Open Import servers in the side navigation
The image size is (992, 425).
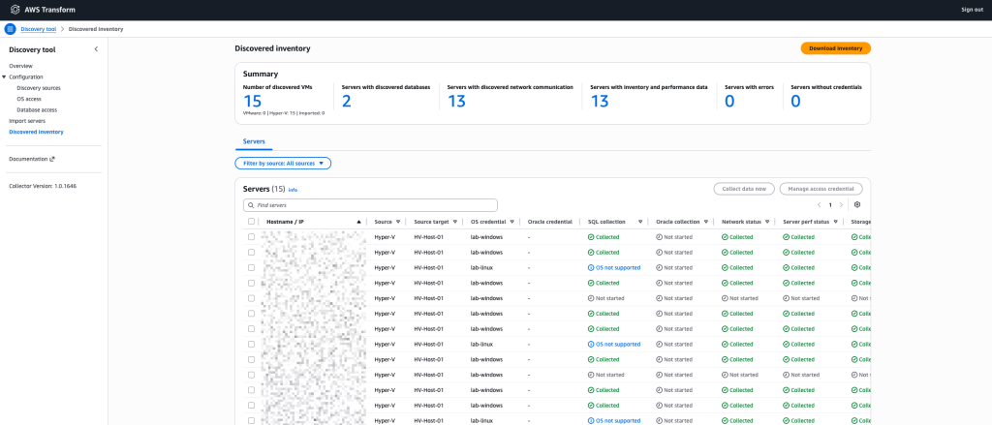[x=27, y=120]
